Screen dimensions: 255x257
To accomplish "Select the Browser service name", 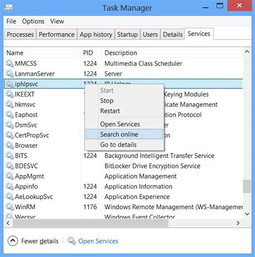I will coord(26,145).
